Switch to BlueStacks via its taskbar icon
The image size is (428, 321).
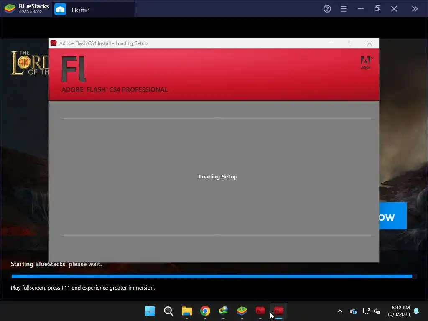242,311
